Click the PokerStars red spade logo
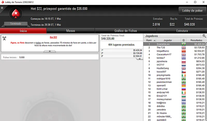This screenshot has height=121, width=207. (16, 14)
